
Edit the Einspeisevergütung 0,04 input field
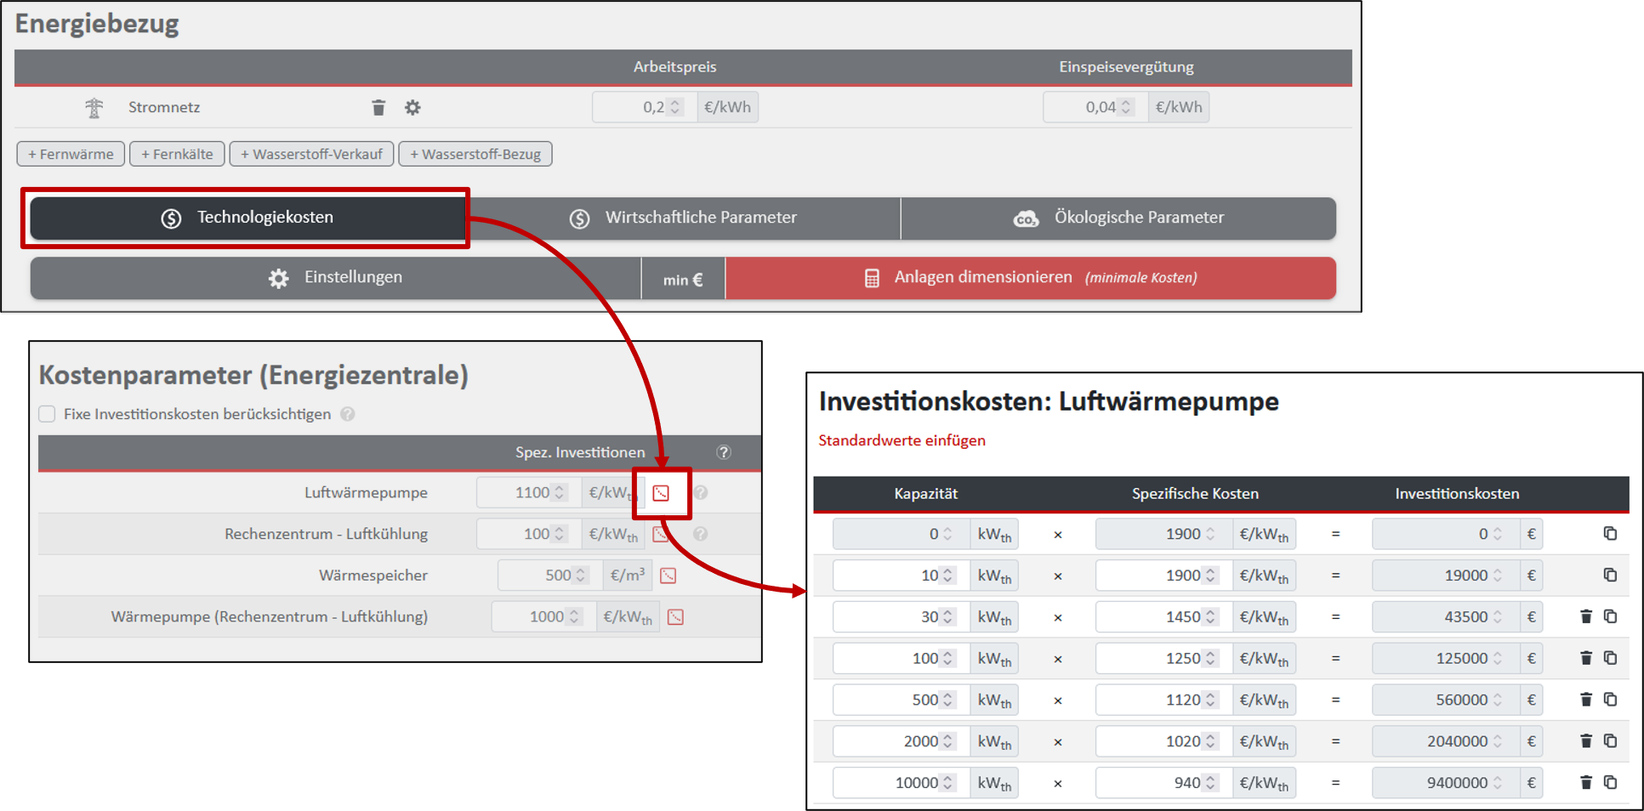1095,107
